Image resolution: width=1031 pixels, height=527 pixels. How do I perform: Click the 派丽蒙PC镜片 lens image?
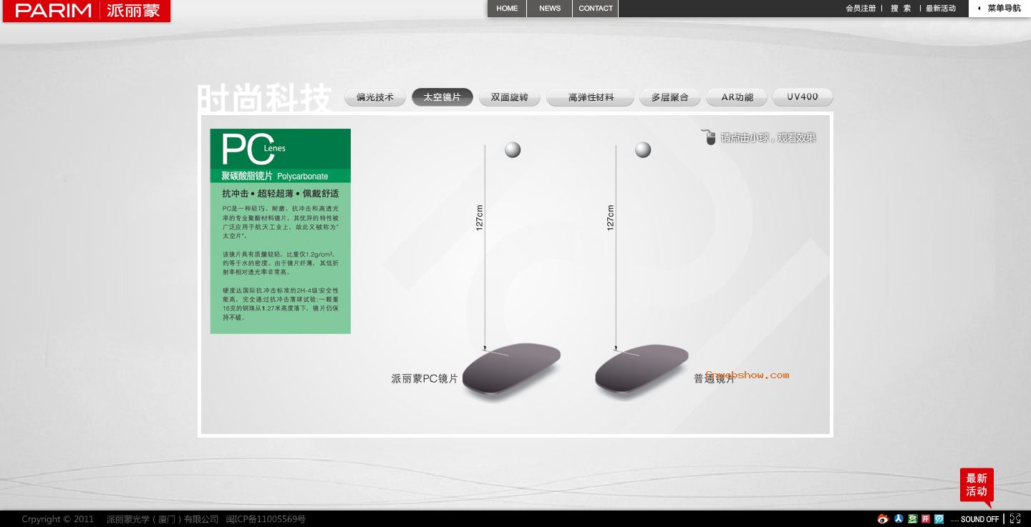pos(511,368)
